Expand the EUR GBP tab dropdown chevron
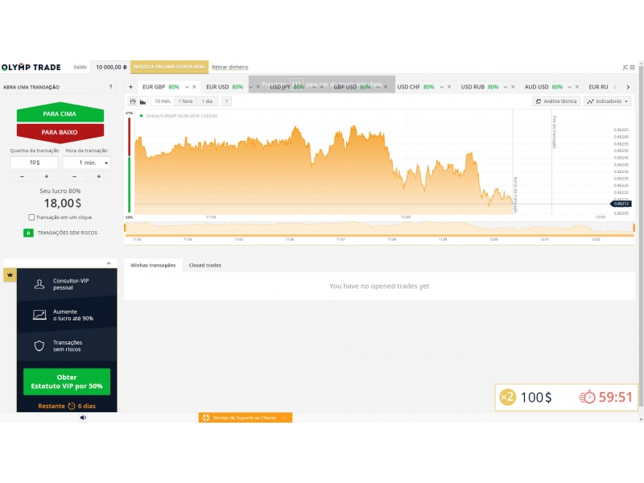Viewport: 644px width, 483px height. pyautogui.click(x=187, y=87)
